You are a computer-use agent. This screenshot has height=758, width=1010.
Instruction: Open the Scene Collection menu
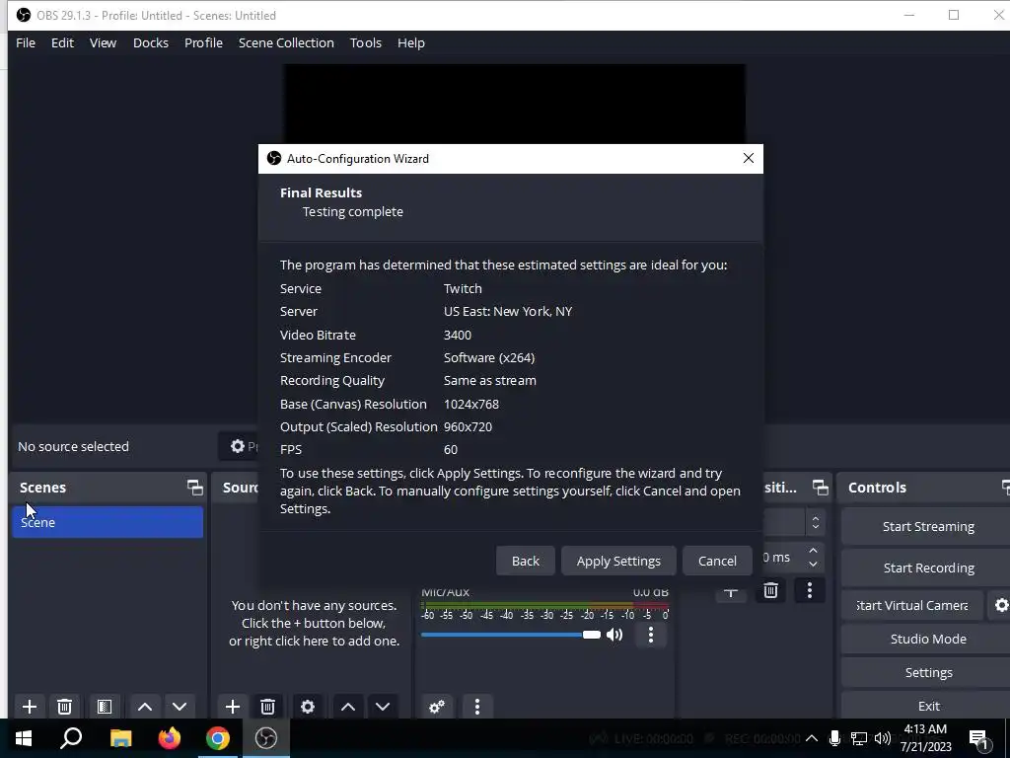point(286,42)
